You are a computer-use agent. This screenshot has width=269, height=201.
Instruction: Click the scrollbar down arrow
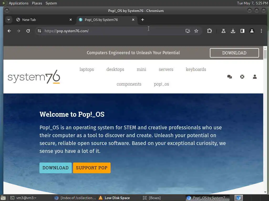click(x=265, y=192)
